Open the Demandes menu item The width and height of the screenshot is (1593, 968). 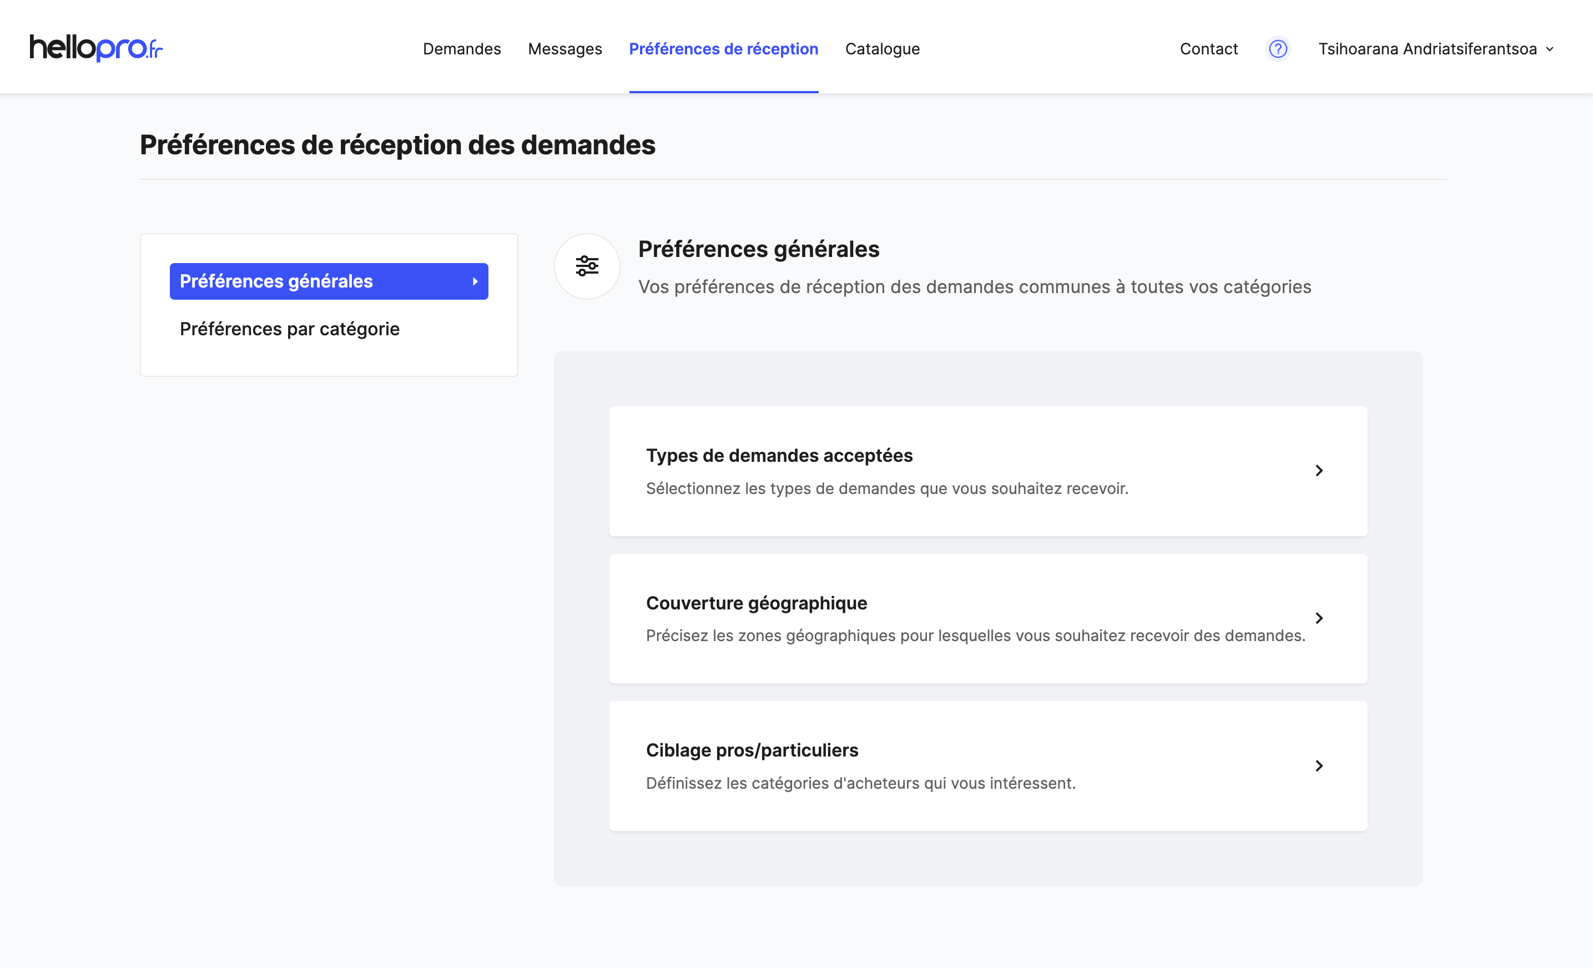(462, 48)
